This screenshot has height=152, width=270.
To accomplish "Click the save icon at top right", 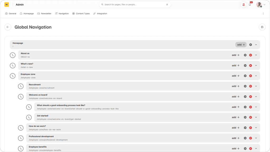I will 262,27.
